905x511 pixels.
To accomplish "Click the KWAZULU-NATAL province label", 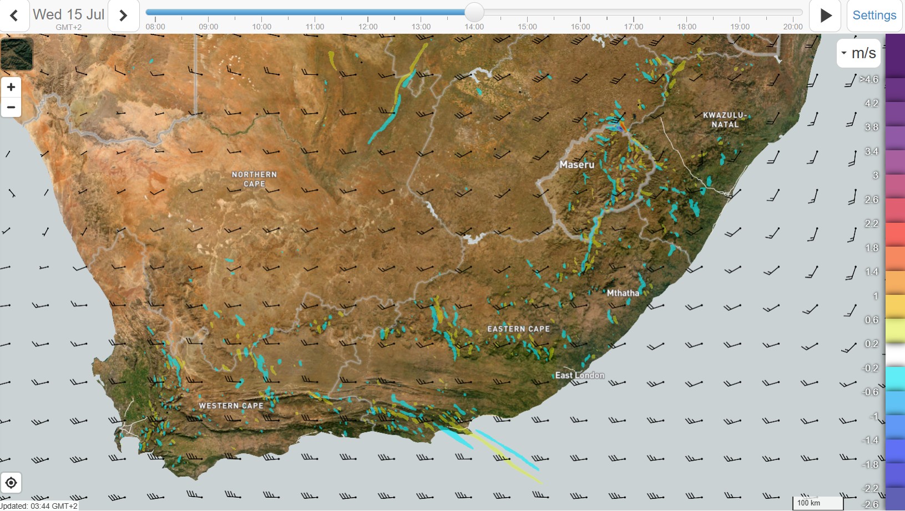I will click(725, 120).
